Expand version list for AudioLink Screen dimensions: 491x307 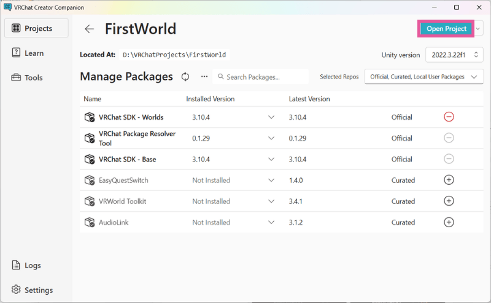pyautogui.click(x=271, y=222)
